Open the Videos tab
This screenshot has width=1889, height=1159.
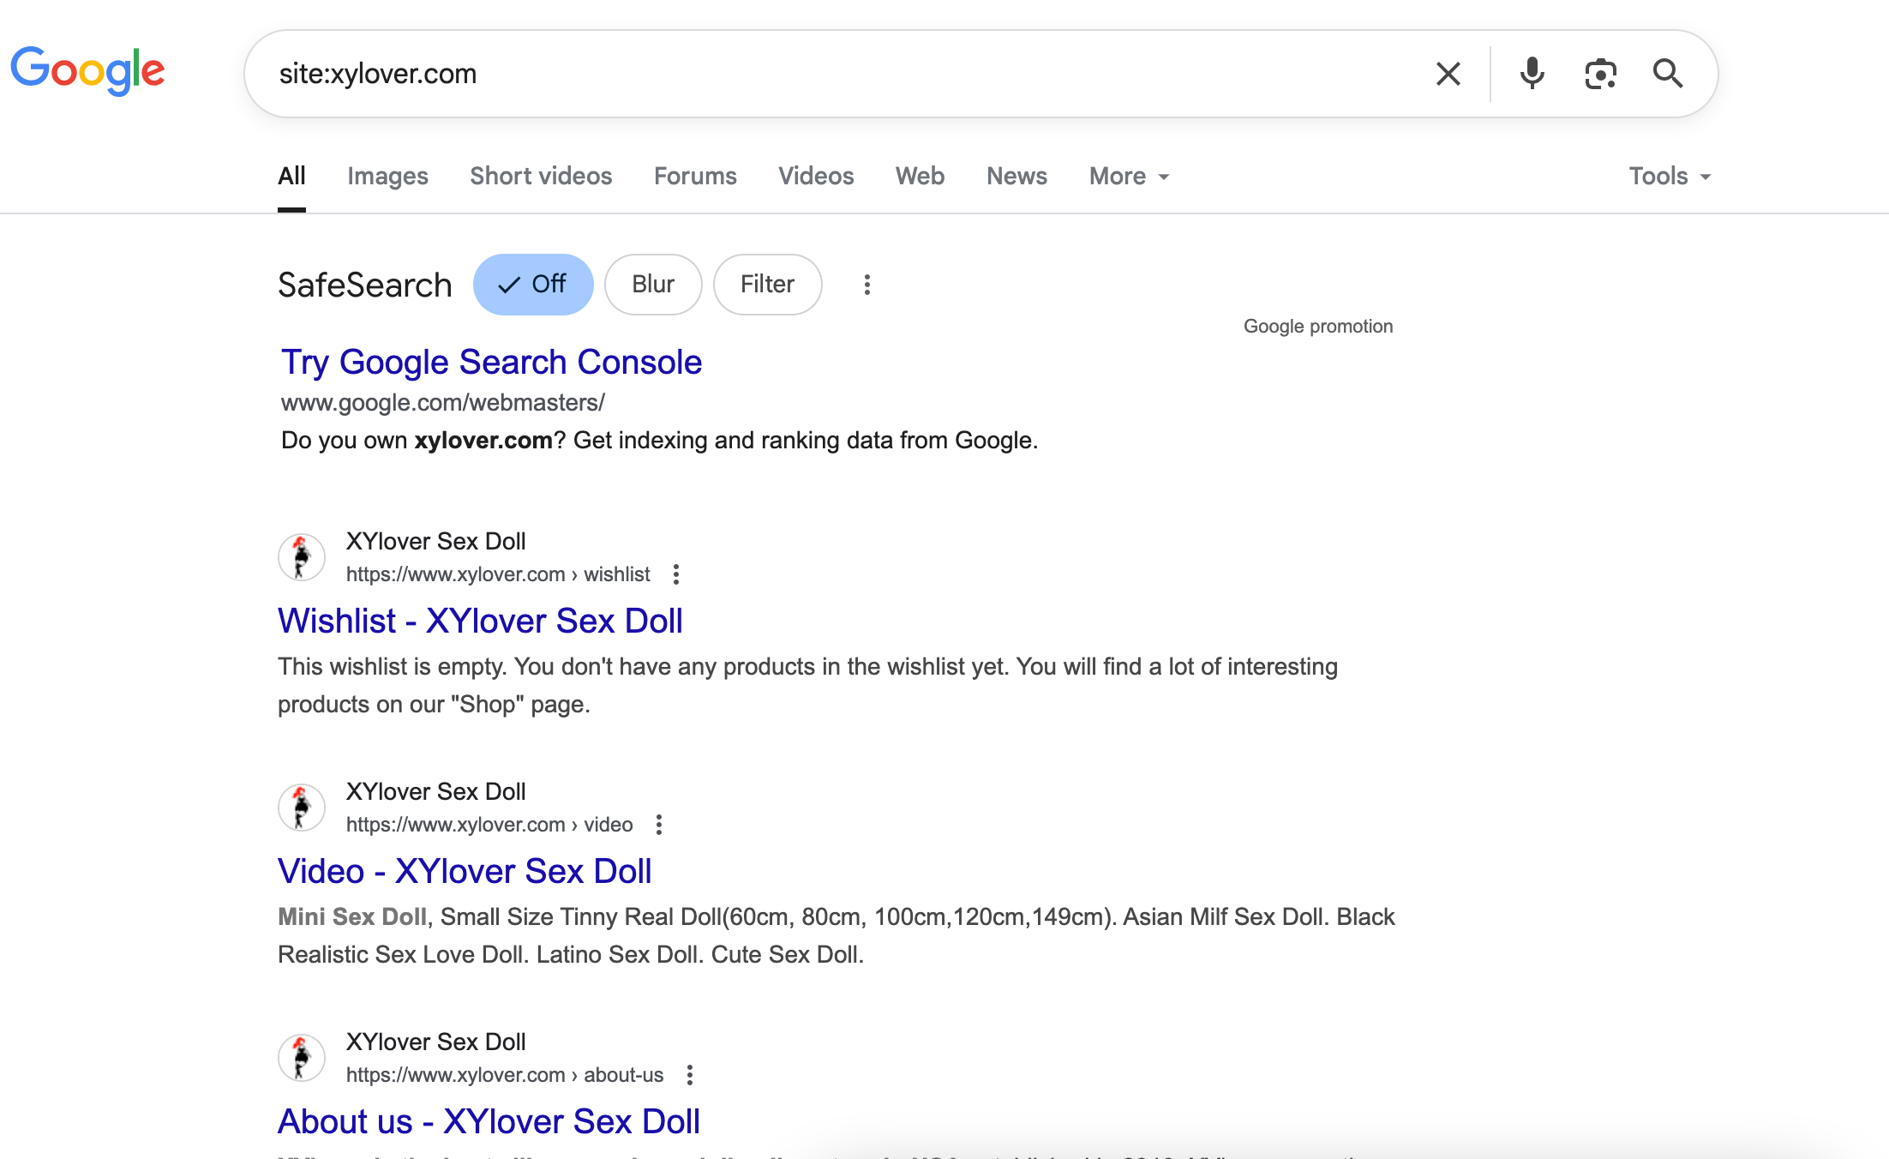click(816, 176)
